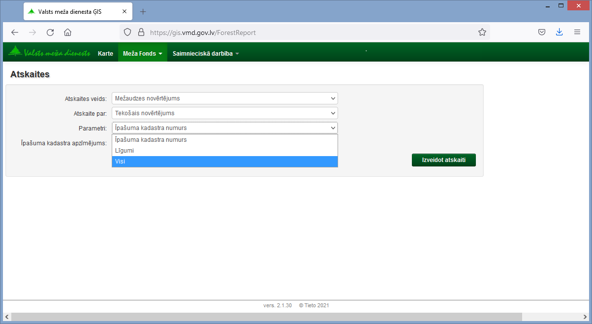
Task: Open the Meža Fonds menu
Action: coord(142,53)
